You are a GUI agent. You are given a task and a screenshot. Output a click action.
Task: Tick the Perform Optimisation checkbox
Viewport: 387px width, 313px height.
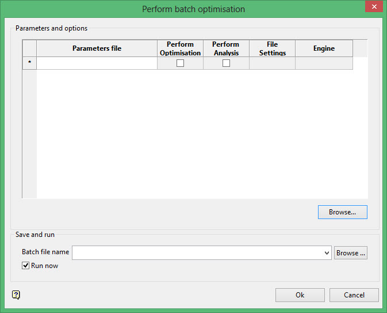click(180, 63)
